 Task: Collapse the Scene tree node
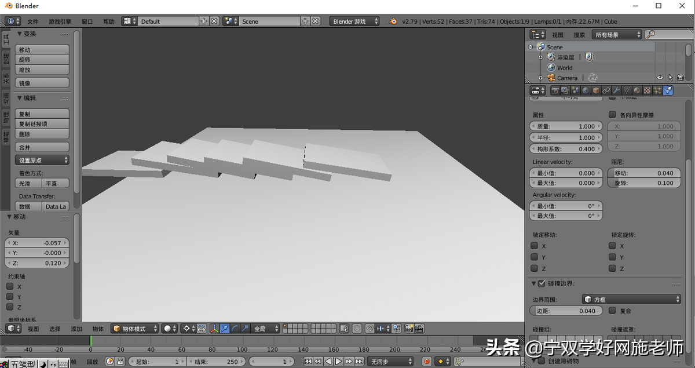[530, 47]
